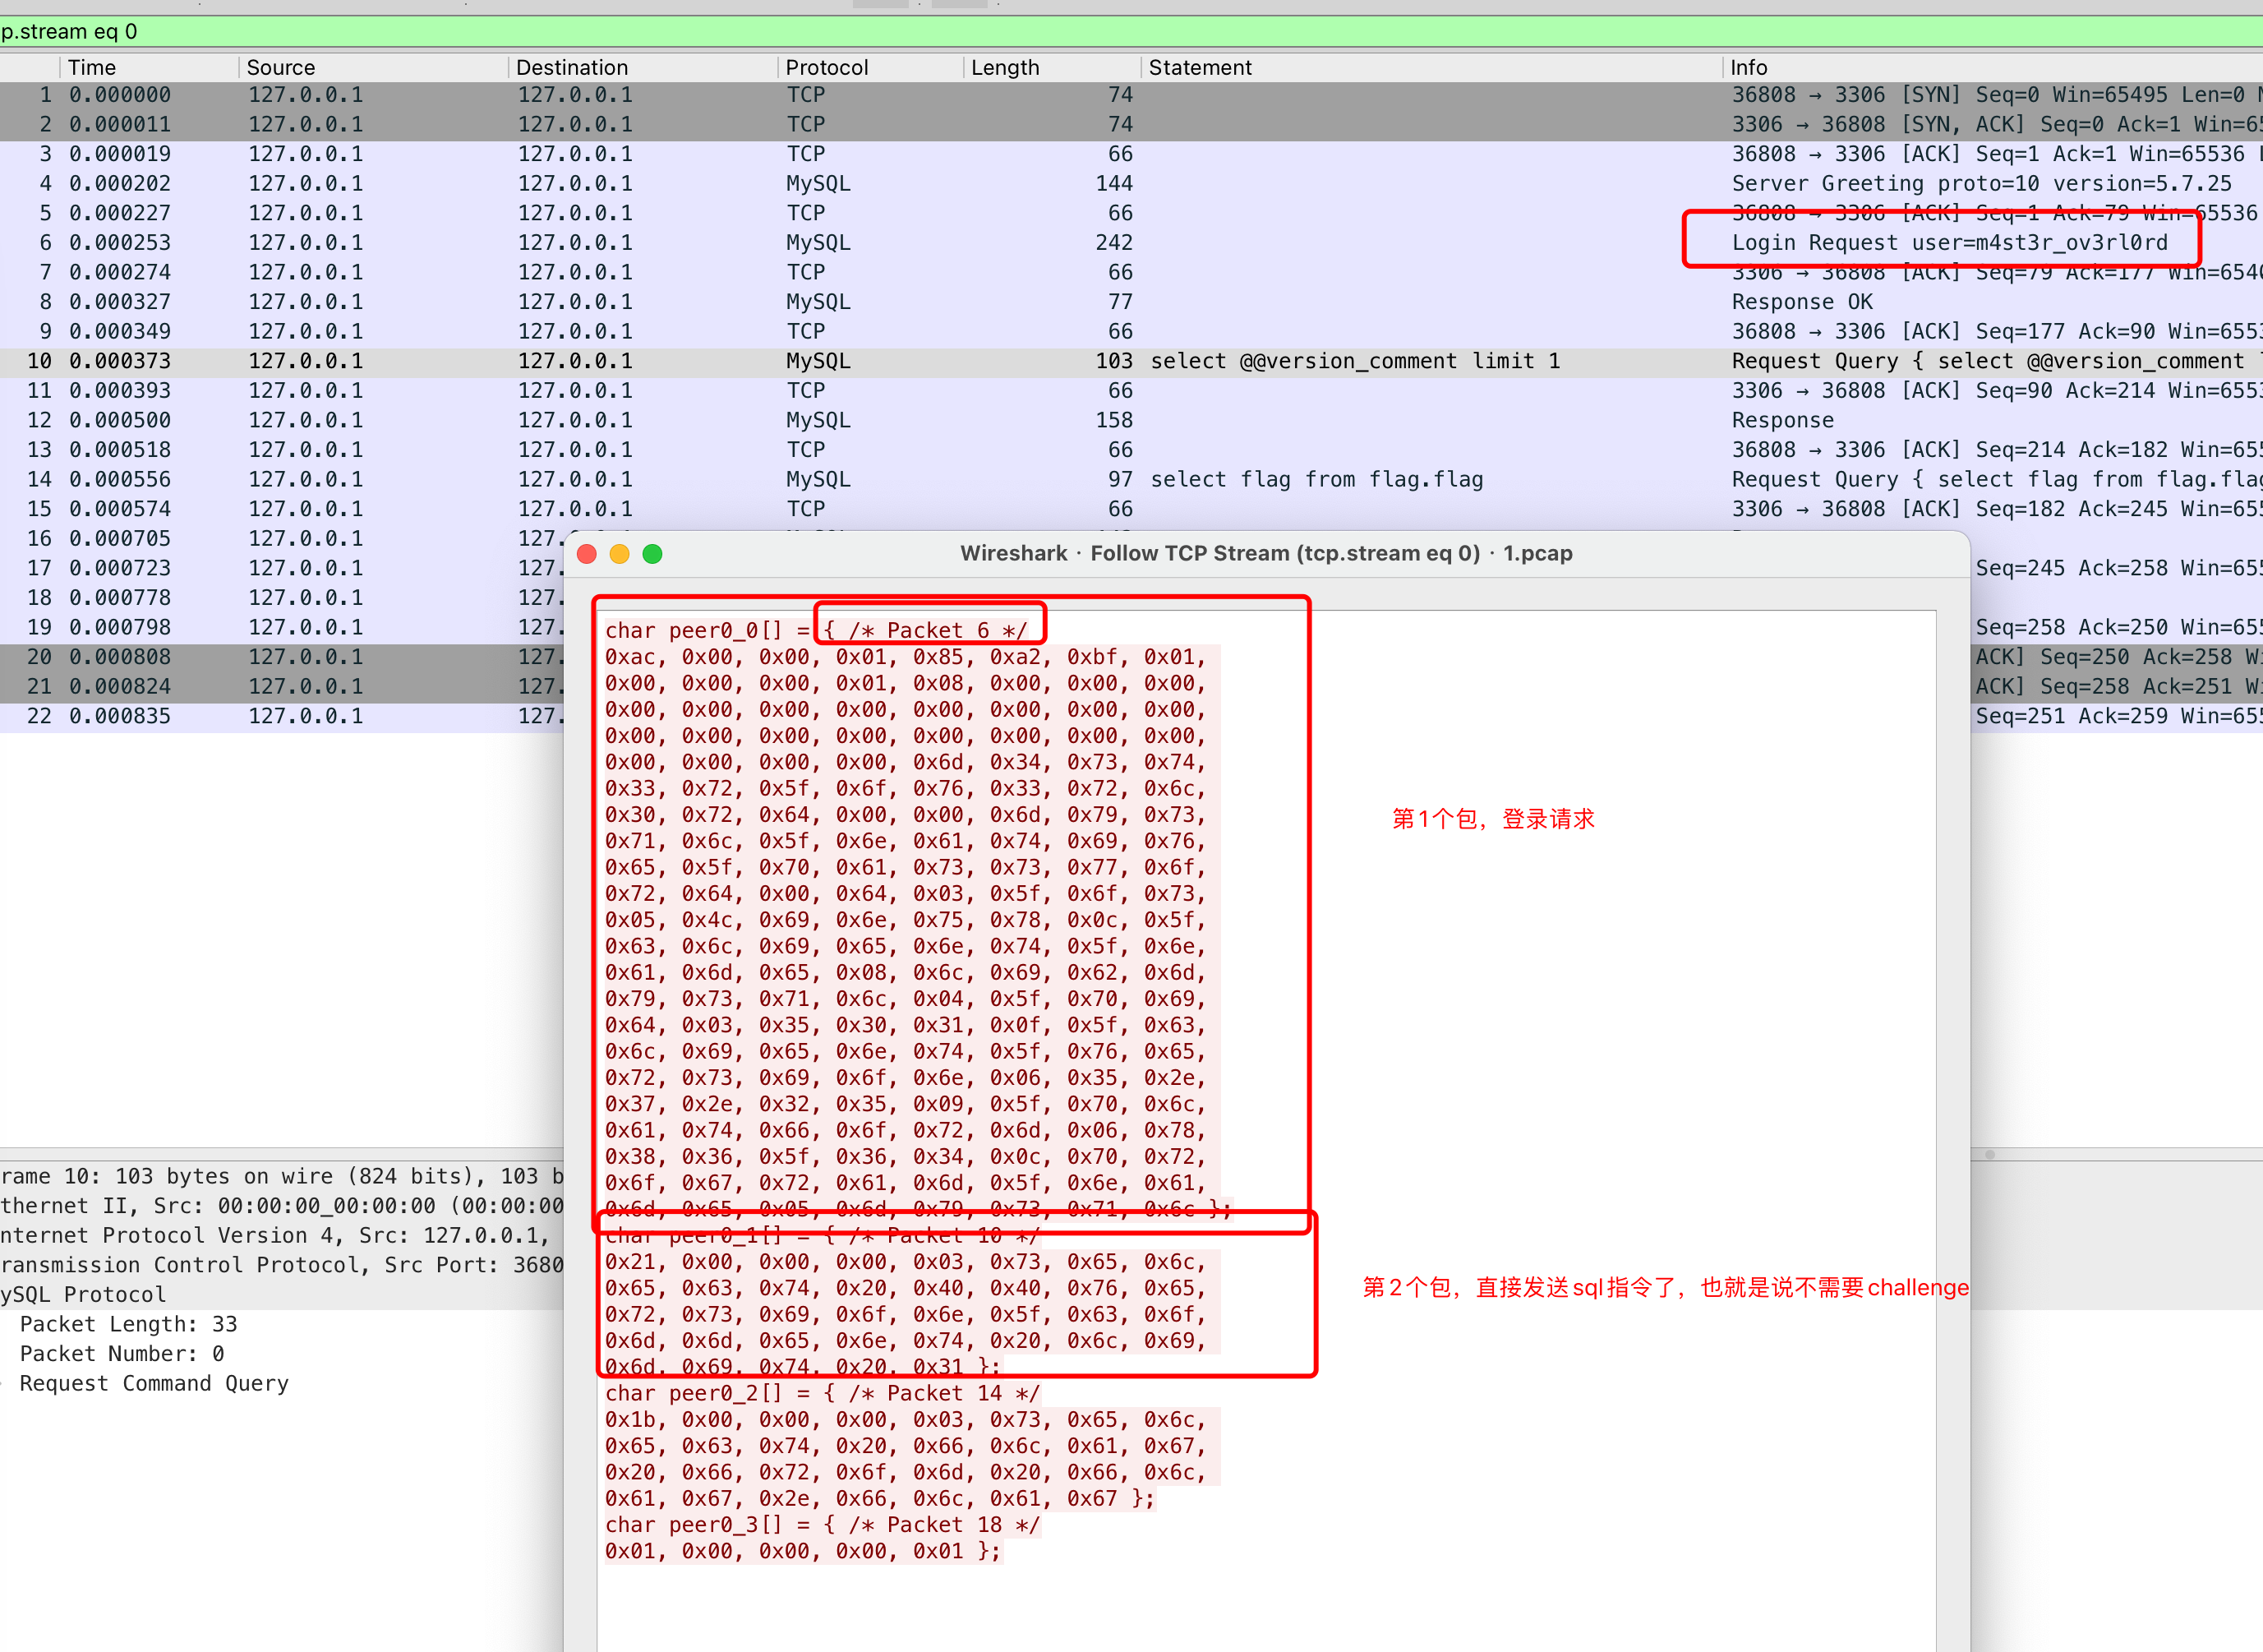
Task: Sort packets by Time column header
Action: click(92, 67)
